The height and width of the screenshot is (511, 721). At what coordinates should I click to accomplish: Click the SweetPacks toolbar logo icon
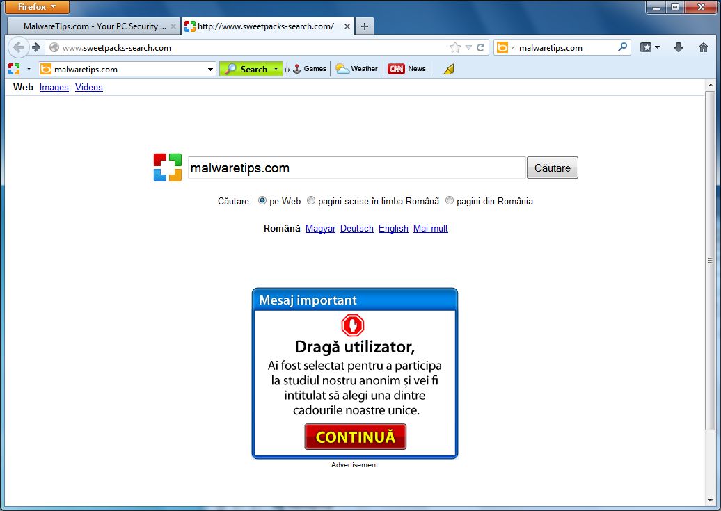[14, 69]
